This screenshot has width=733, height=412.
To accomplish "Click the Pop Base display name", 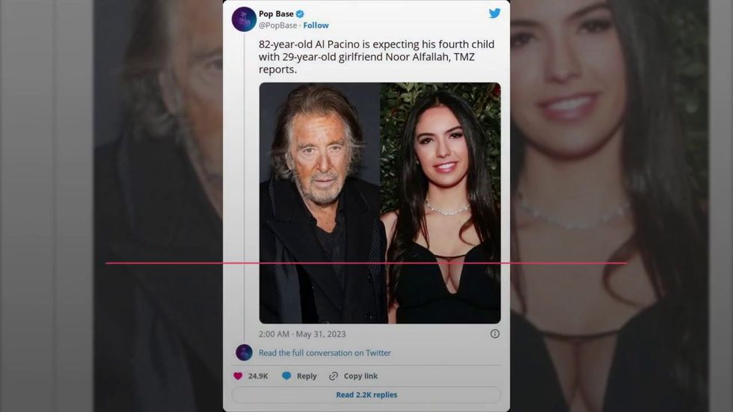I will pyautogui.click(x=276, y=14).
